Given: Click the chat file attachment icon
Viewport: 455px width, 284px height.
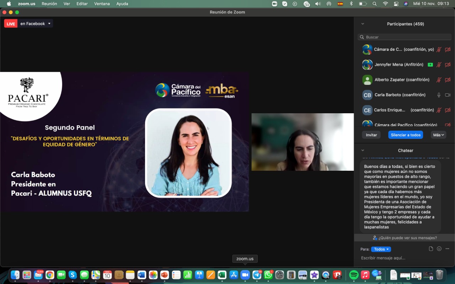Looking at the screenshot, I should pyautogui.click(x=431, y=249).
